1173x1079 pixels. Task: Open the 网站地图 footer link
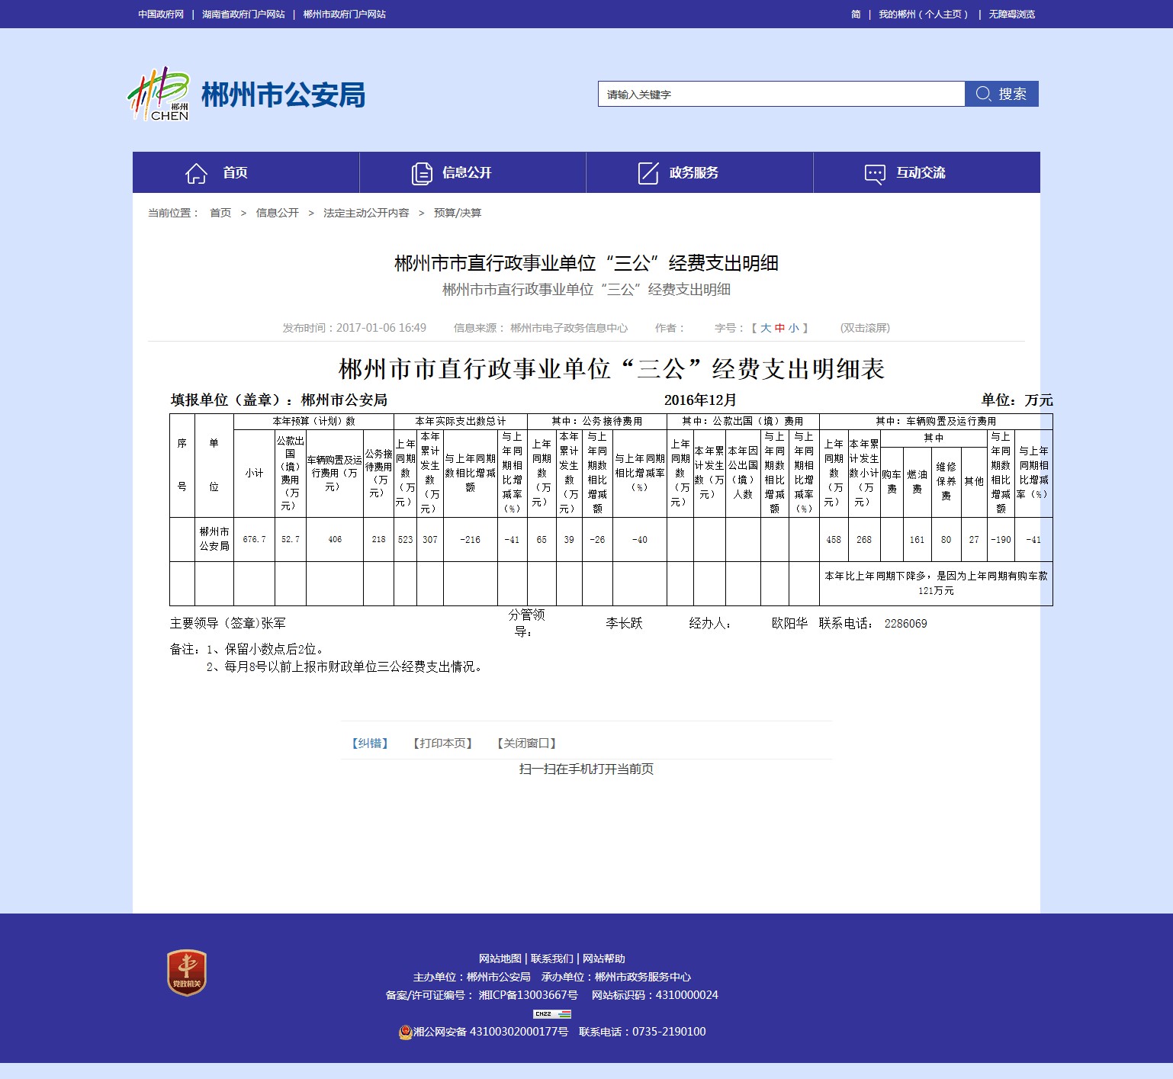pos(500,959)
